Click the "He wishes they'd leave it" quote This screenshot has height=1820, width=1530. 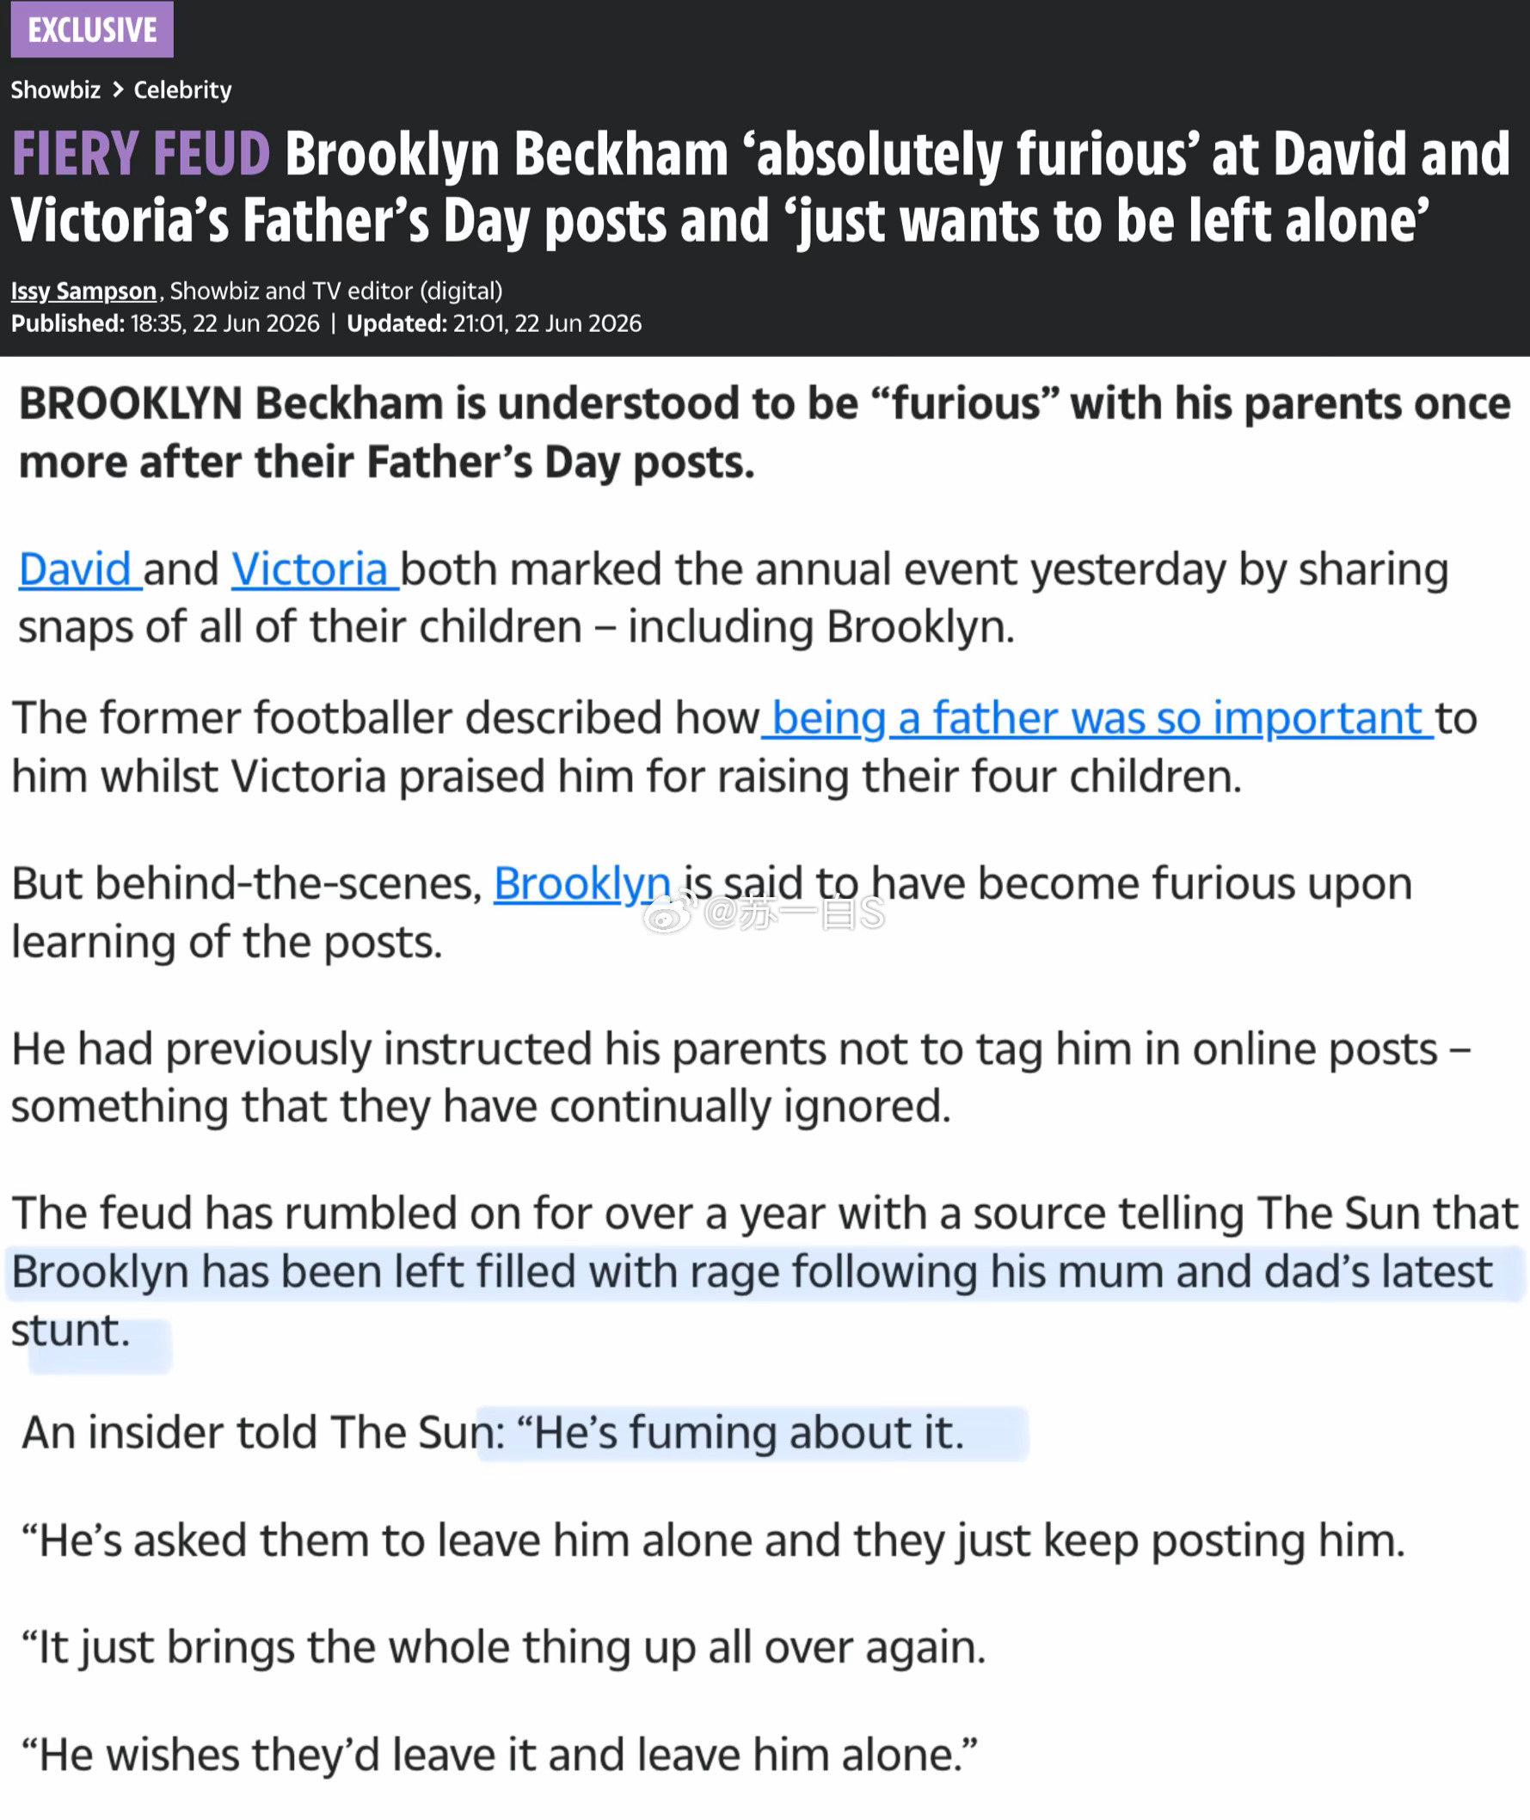pos(499,1755)
